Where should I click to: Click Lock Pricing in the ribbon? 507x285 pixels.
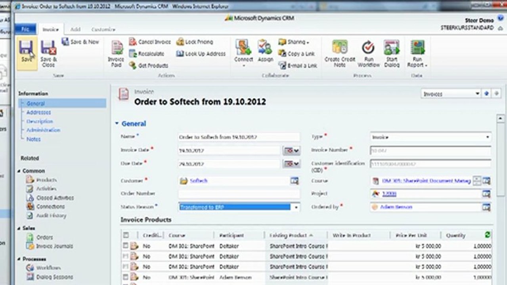(x=195, y=42)
